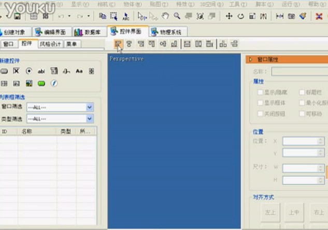The width and height of the screenshot is (328, 230).
Task: Select the magnifier zoom tool
Action: point(177,16)
